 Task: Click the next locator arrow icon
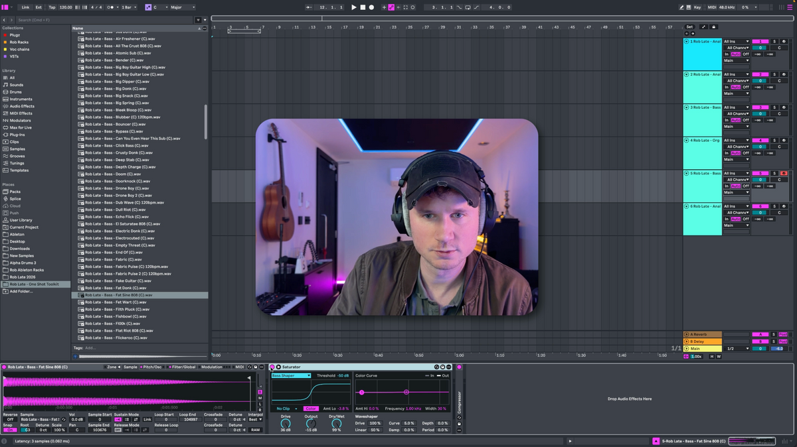tap(691, 33)
